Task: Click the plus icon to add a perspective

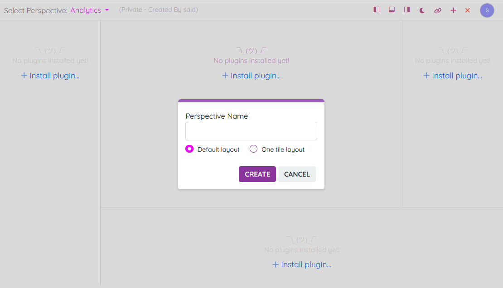Action: [x=453, y=10]
